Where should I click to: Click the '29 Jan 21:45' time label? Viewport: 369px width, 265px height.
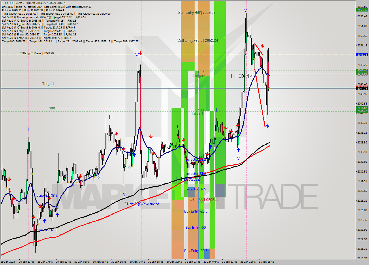click(x=64, y=262)
